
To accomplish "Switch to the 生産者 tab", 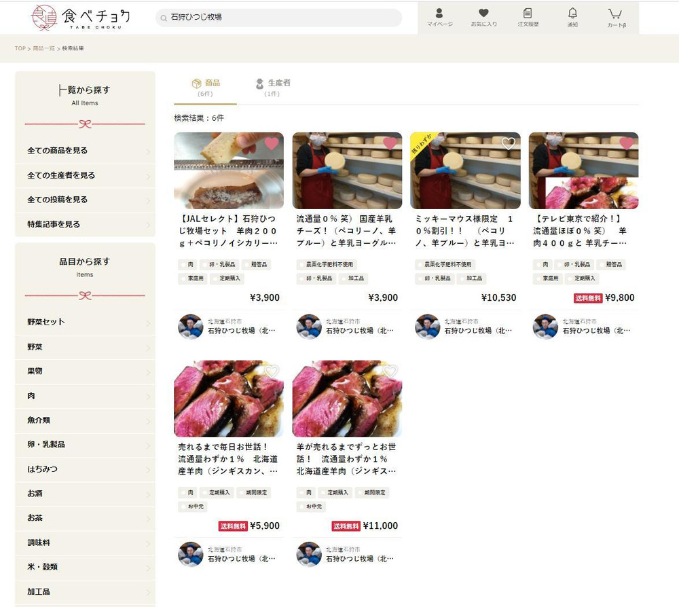I will [x=272, y=88].
